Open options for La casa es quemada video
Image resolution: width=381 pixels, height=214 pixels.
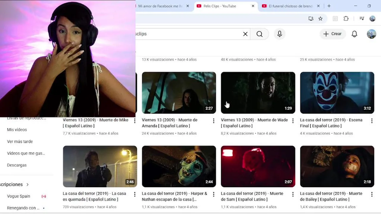pos(135,194)
